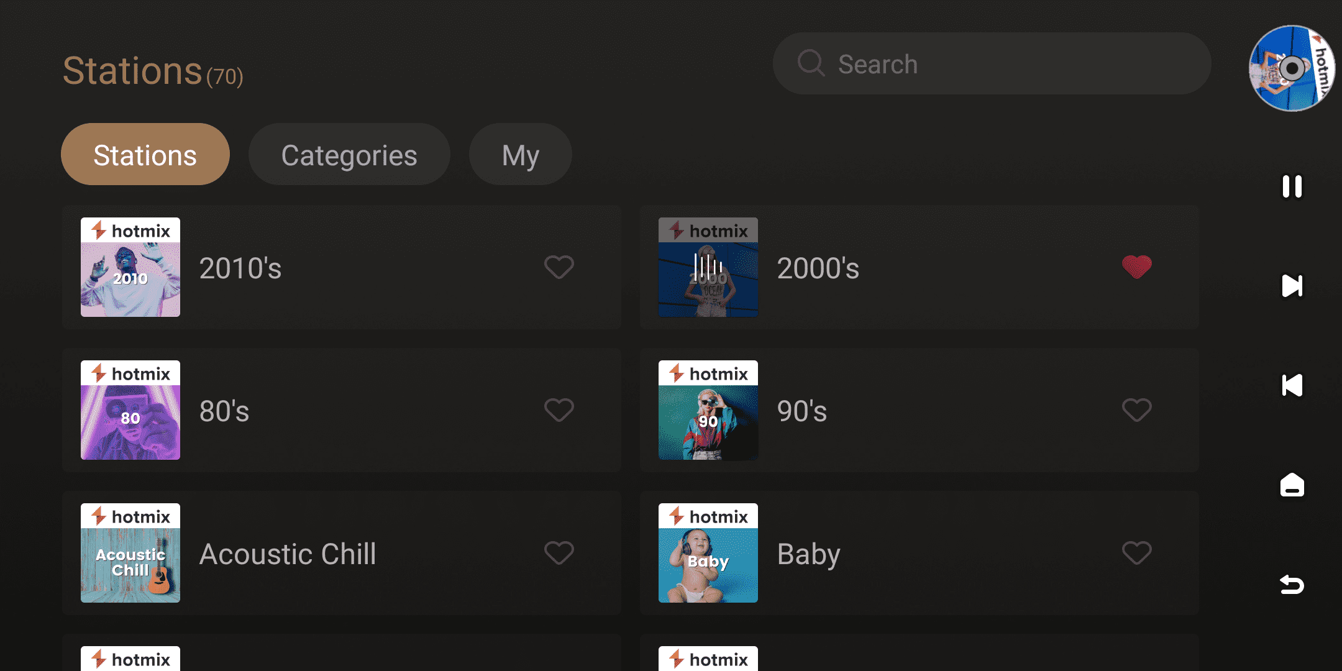Click the search magnifier icon
Image resolution: width=1342 pixels, height=671 pixels.
pyautogui.click(x=811, y=63)
